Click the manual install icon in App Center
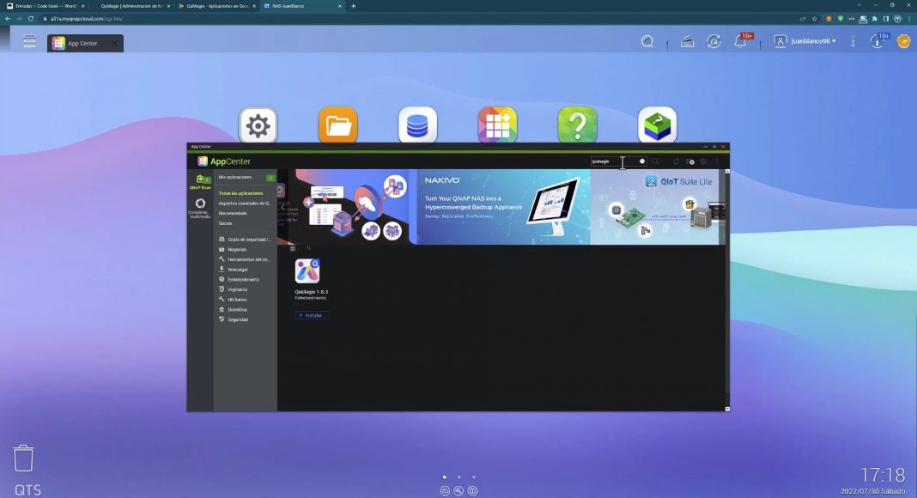The width and height of the screenshot is (917, 498). click(689, 161)
